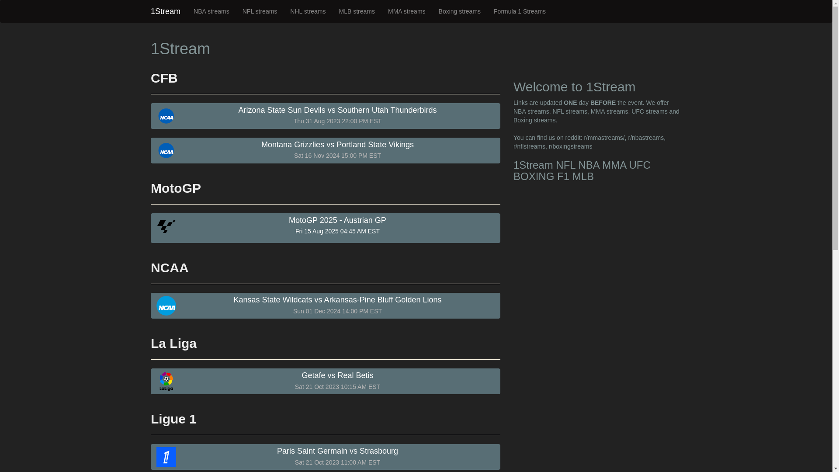Click Ligue 1 logo beside Paris Saint Germain
Image resolution: width=839 pixels, height=472 pixels.
tap(166, 457)
